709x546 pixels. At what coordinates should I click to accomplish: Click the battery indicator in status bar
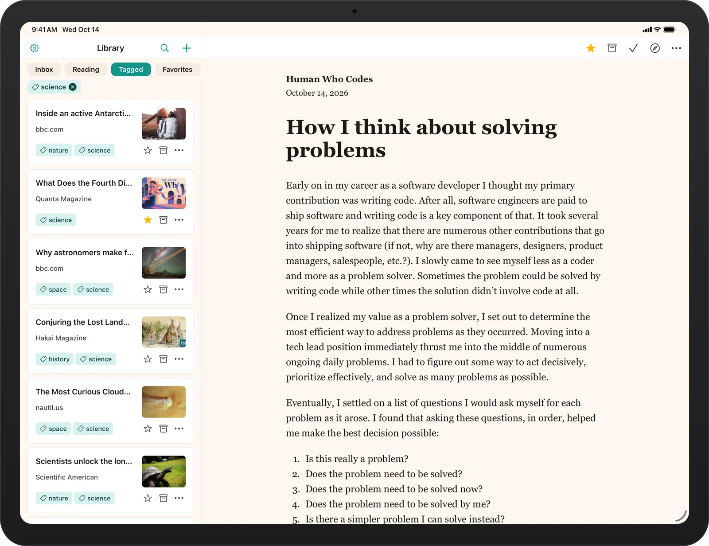click(670, 30)
